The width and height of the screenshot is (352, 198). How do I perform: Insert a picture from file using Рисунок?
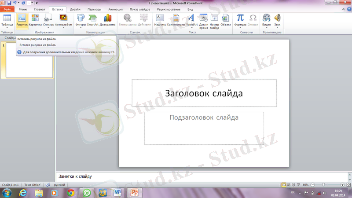22,20
